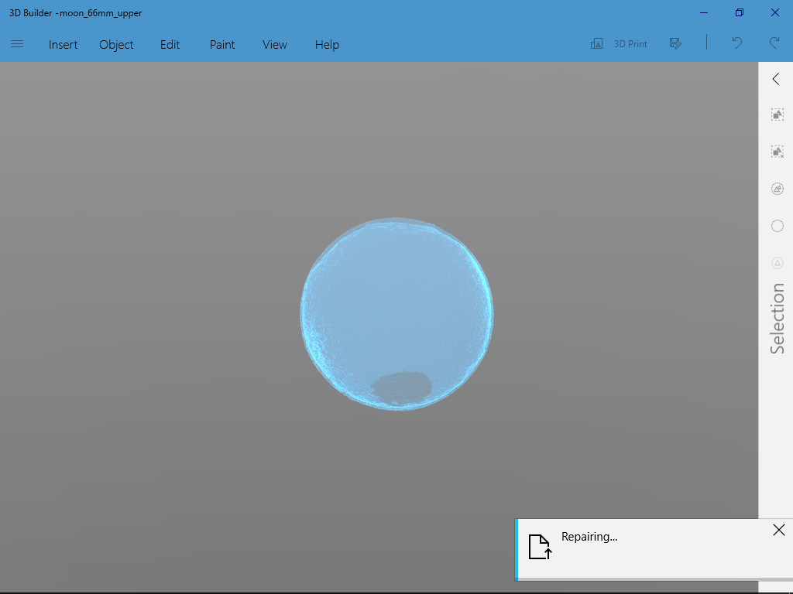Select the sphere model in the viewport

click(x=396, y=312)
